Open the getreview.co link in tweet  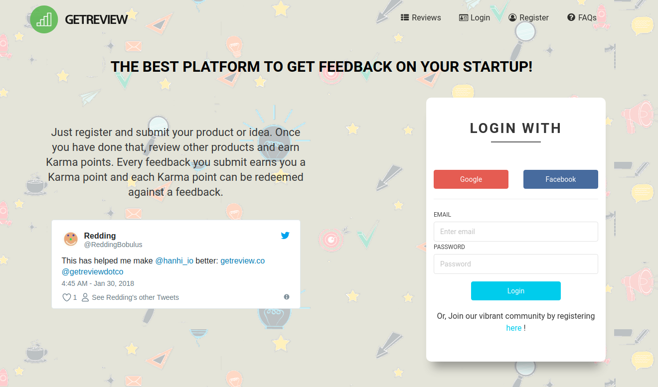243,260
